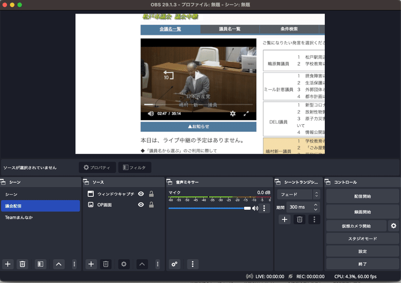Viewport: 401px width, 283px height.
Task: Open source properties gear in Sources dock
Action: tap(124, 264)
